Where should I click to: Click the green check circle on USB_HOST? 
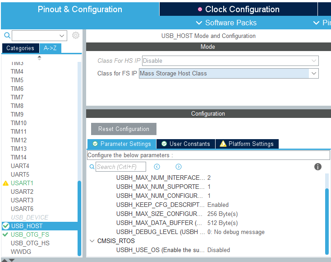[6, 226]
